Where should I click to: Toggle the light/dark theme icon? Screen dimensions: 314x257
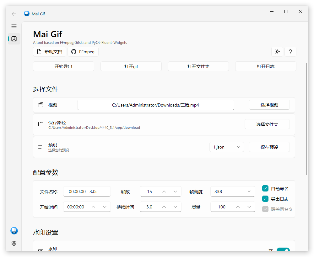[x=277, y=52]
